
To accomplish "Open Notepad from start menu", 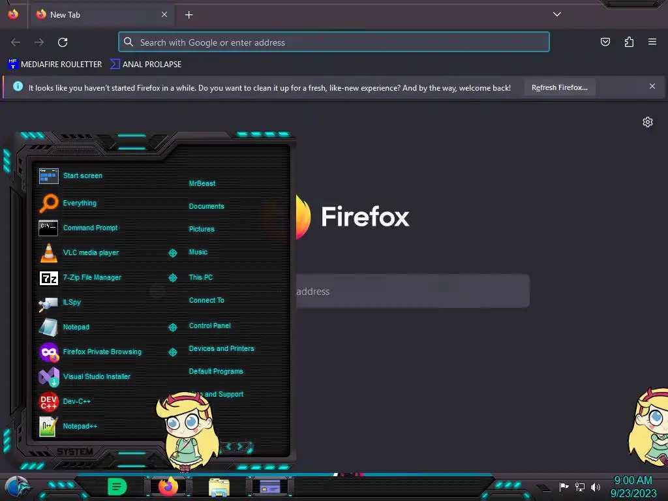I will 76,327.
